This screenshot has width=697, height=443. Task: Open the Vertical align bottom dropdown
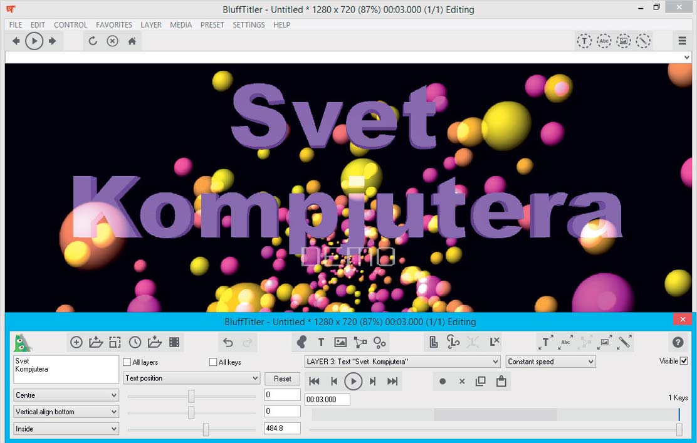click(x=66, y=412)
